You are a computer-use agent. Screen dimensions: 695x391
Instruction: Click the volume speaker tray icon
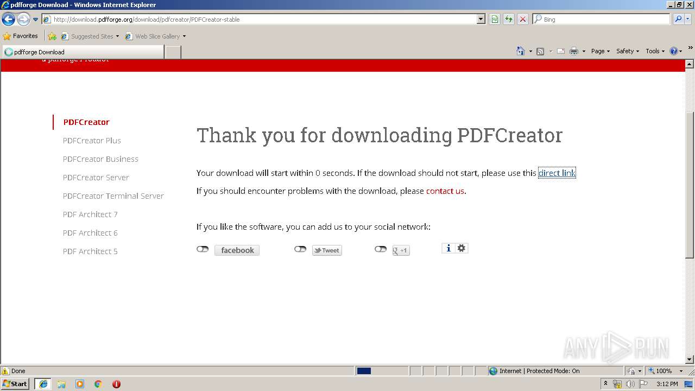[630, 384]
